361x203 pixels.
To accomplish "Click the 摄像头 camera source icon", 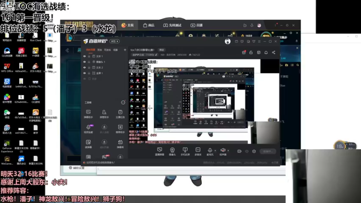I will click(x=172, y=152).
